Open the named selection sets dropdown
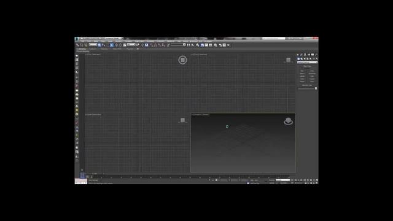Screen dimensions: 393x221 click(x=178, y=45)
